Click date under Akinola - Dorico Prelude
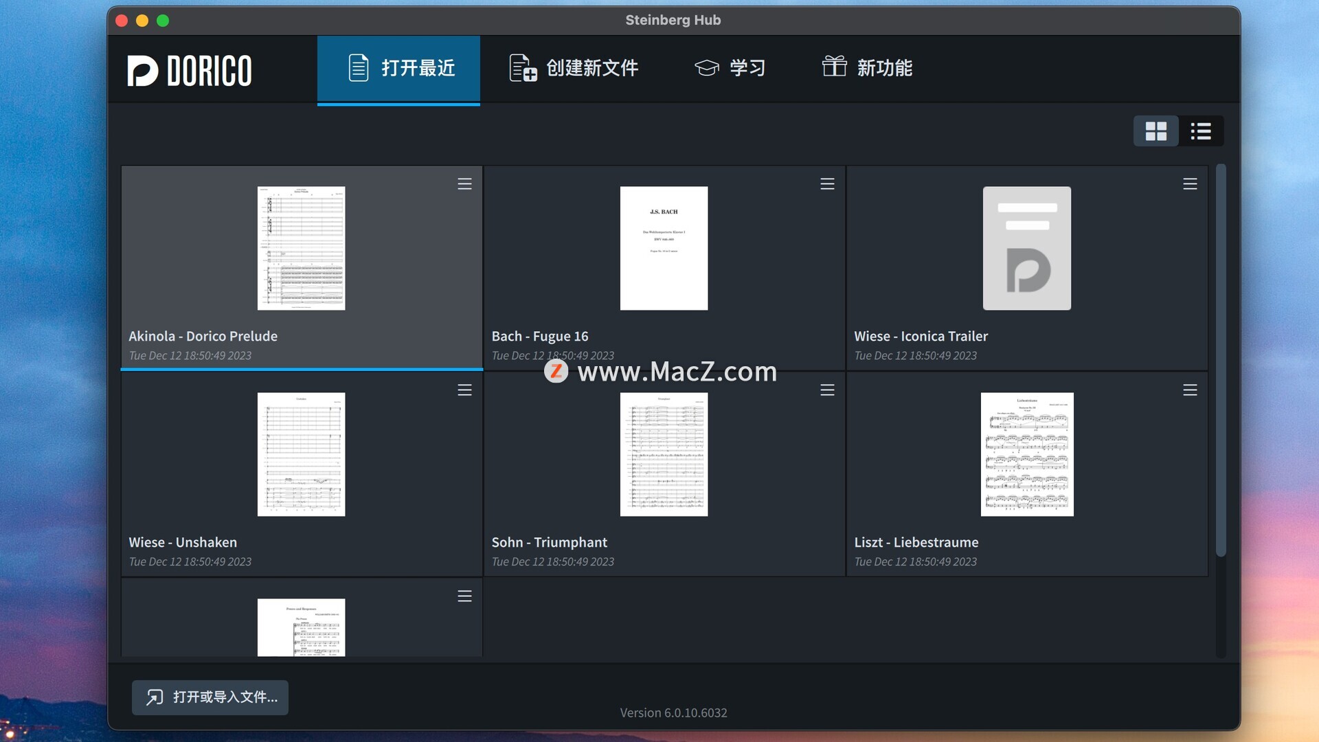 coord(190,356)
